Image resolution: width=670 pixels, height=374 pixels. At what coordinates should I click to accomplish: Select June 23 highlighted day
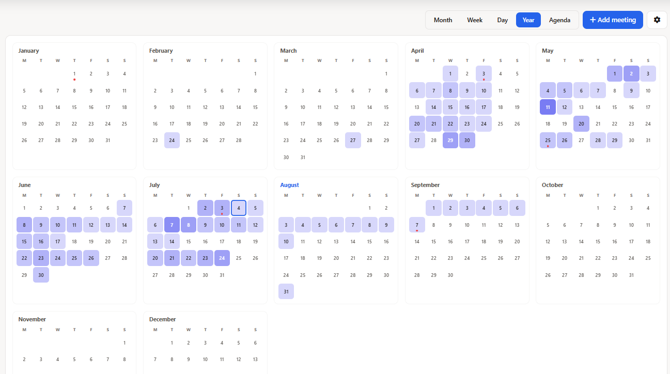41,258
